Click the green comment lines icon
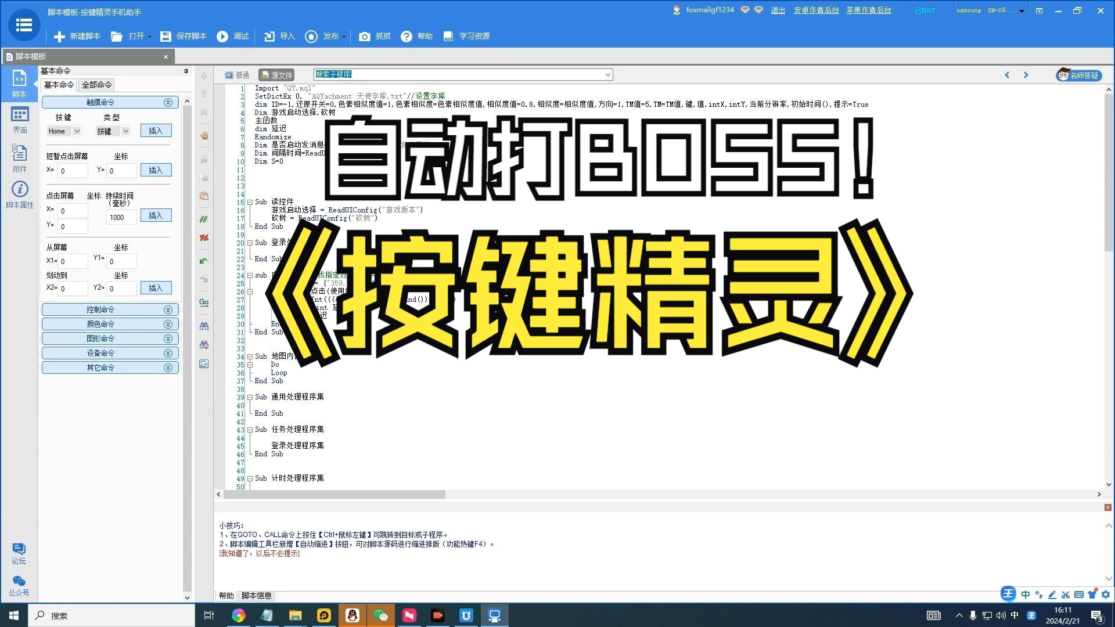 click(x=204, y=219)
